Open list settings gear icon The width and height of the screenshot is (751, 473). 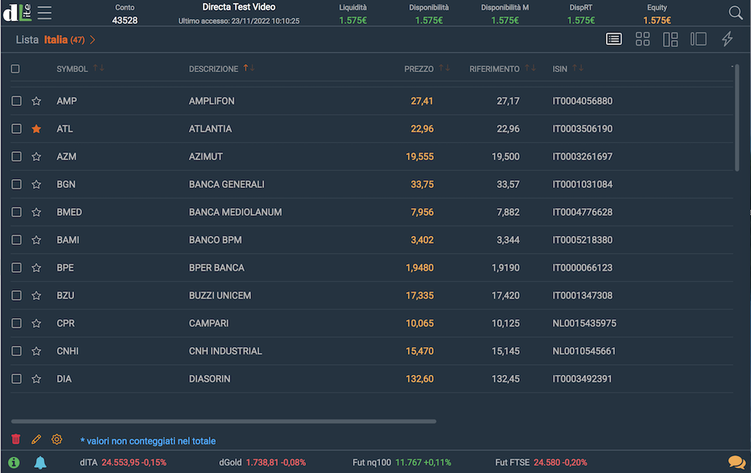click(x=56, y=439)
